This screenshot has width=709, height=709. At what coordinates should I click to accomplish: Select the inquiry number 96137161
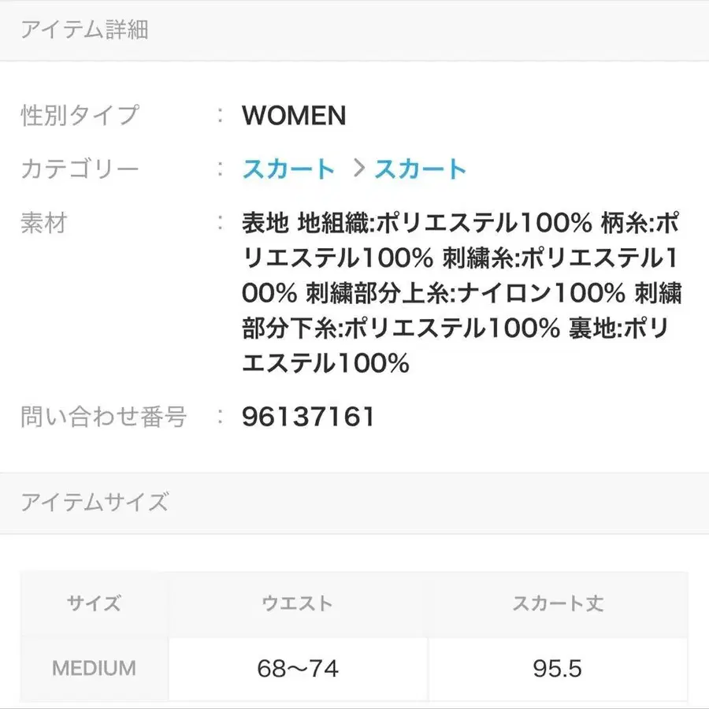(x=307, y=418)
